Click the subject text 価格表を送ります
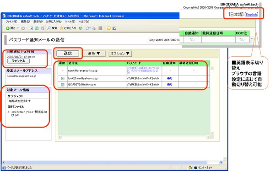Screen dimensions: 270x172 20,101
